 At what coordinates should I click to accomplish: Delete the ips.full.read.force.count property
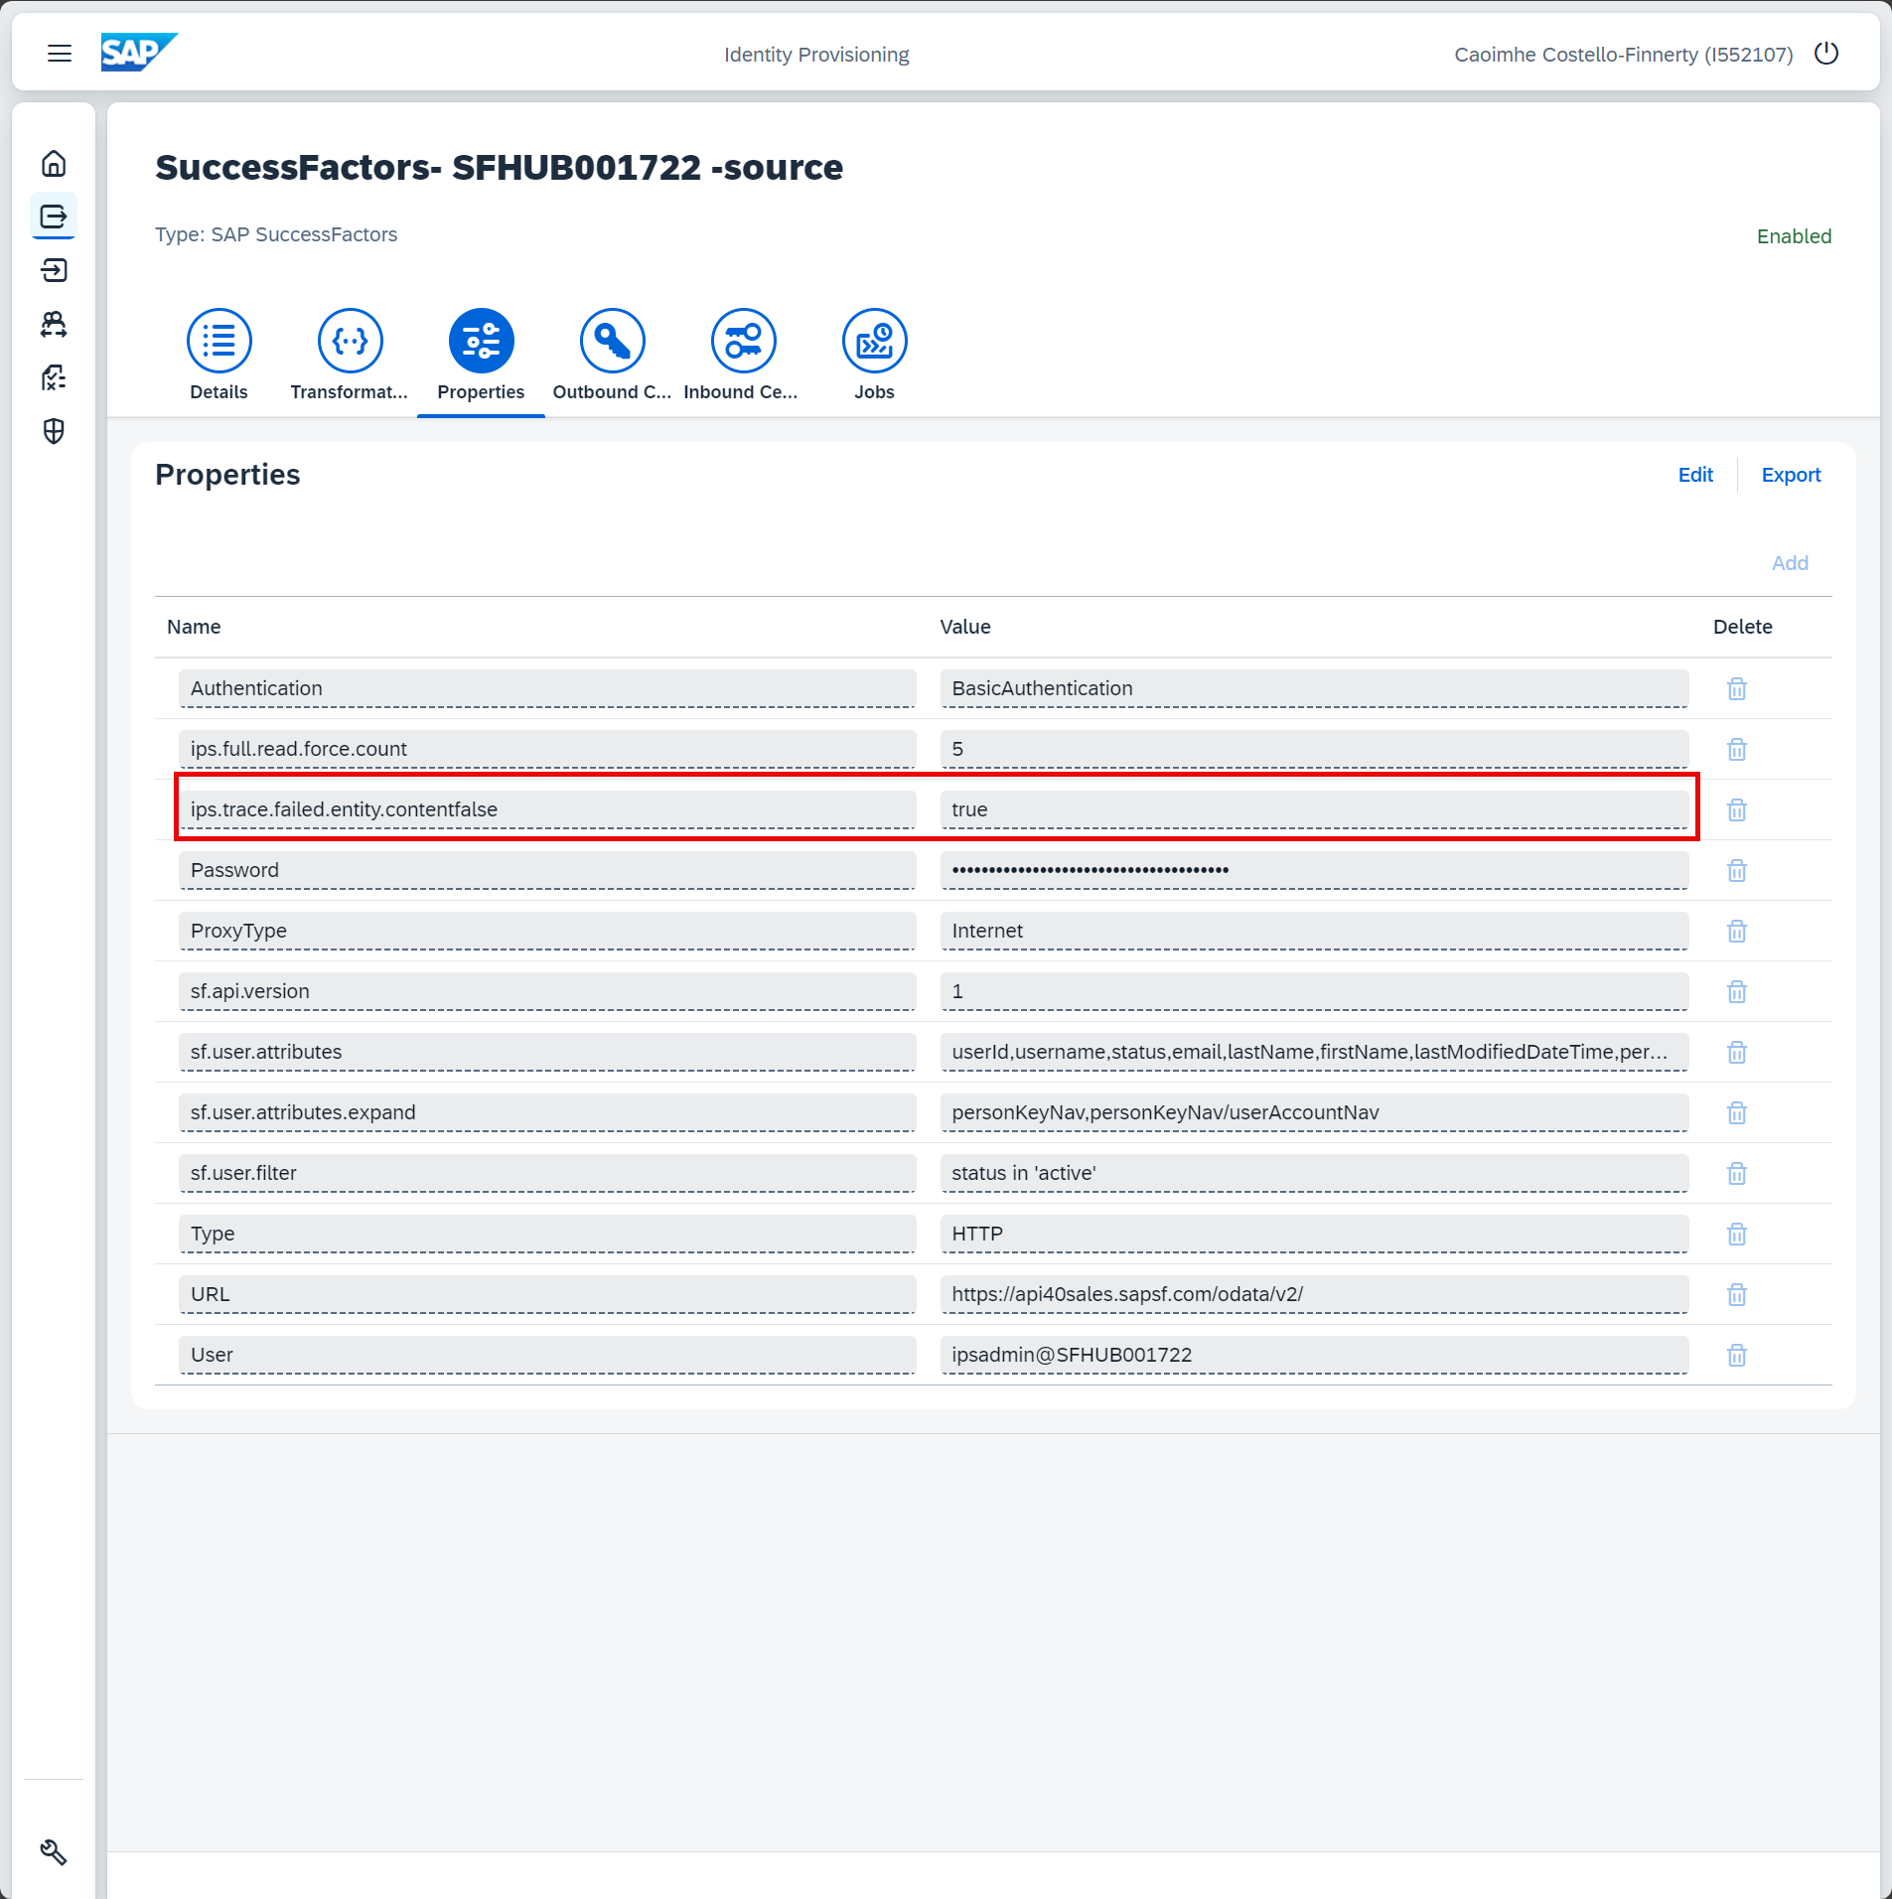[1736, 749]
